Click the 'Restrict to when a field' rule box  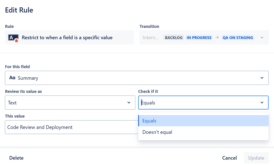[x=69, y=37]
